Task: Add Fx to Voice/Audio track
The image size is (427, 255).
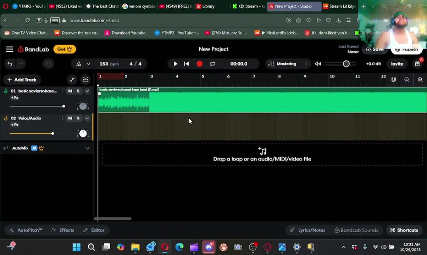Action: point(15,125)
